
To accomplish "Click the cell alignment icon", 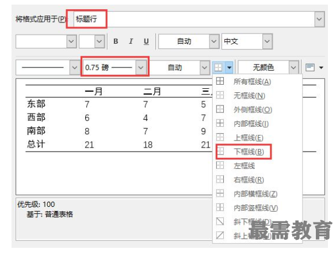I will click(x=310, y=67).
